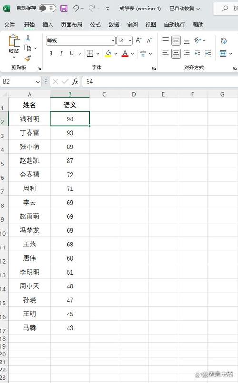238x383 pixels.
Task: Open Customize Quick Access Toolbar dropdown
Action: coord(107,9)
